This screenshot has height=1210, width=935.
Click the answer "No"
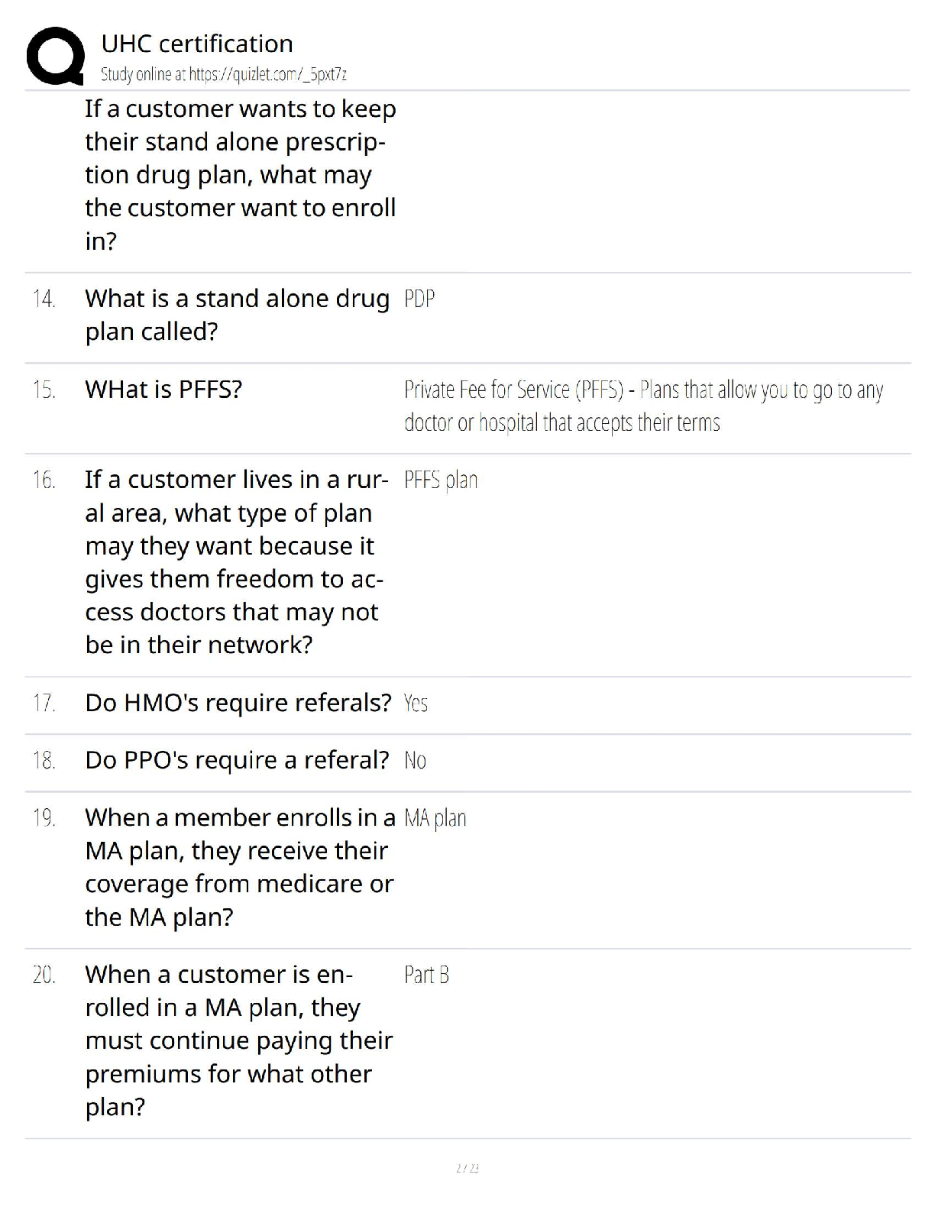coord(415,760)
